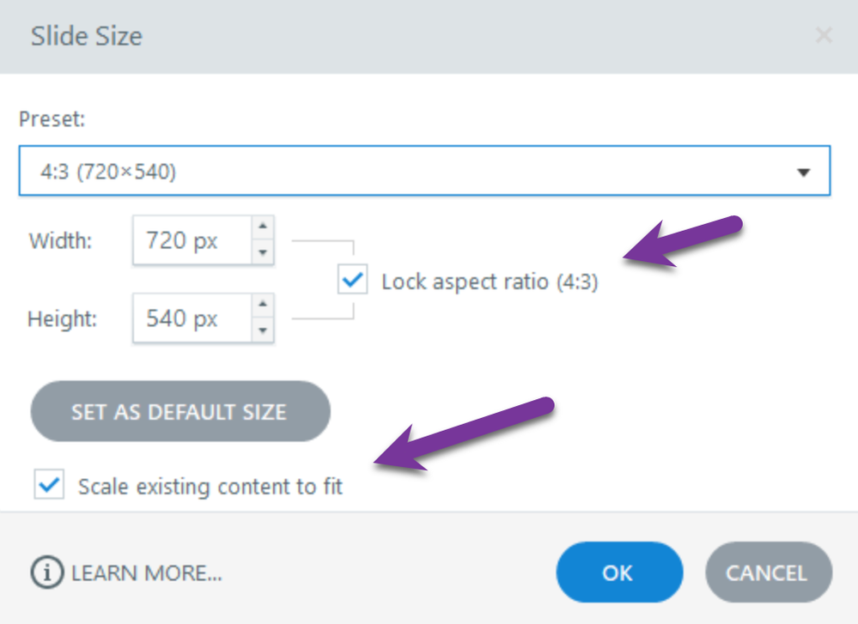Expand the Preset dropdown arrow

pyautogui.click(x=803, y=173)
